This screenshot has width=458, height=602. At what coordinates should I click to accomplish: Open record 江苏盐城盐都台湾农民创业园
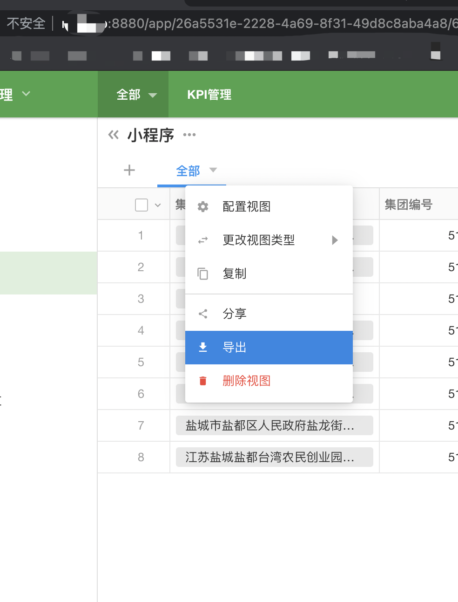click(270, 457)
